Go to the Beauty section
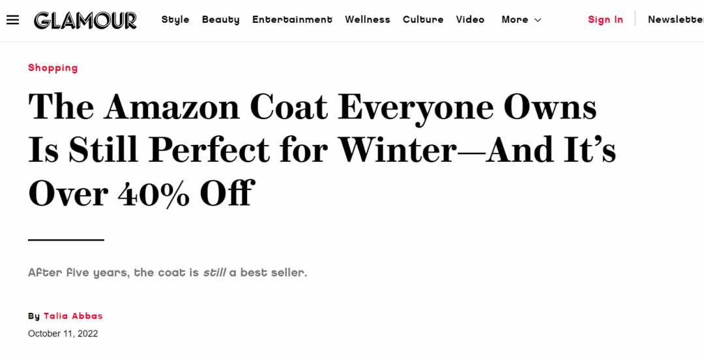 (220, 20)
